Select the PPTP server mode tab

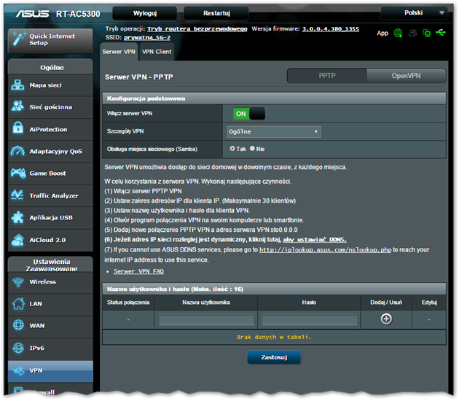(327, 76)
